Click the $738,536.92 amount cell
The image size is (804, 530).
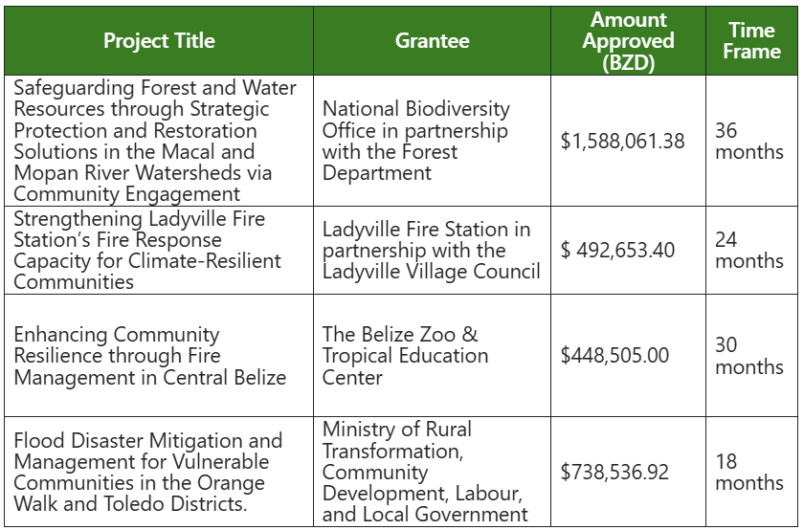tap(614, 472)
